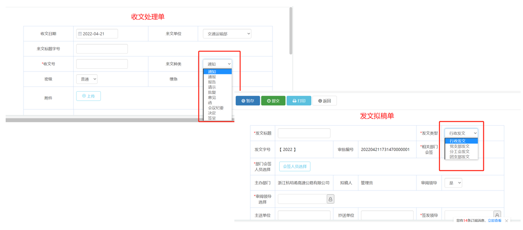
Task: Click the blue 暂存 save-draft button
Action: (248, 101)
